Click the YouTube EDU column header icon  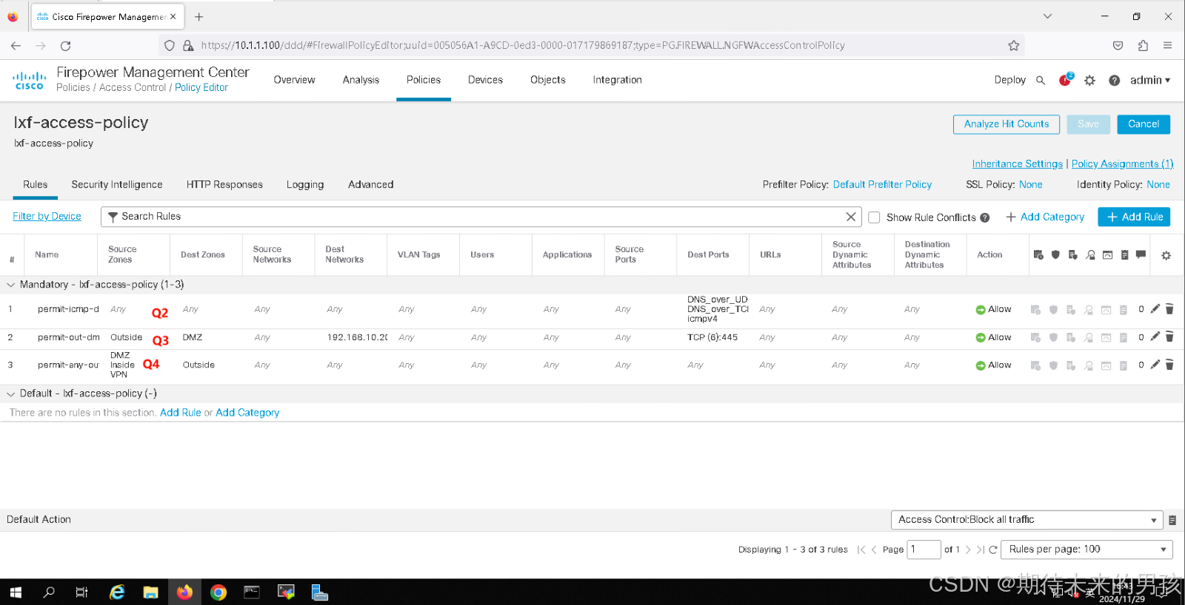click(x=1107, y=255)
